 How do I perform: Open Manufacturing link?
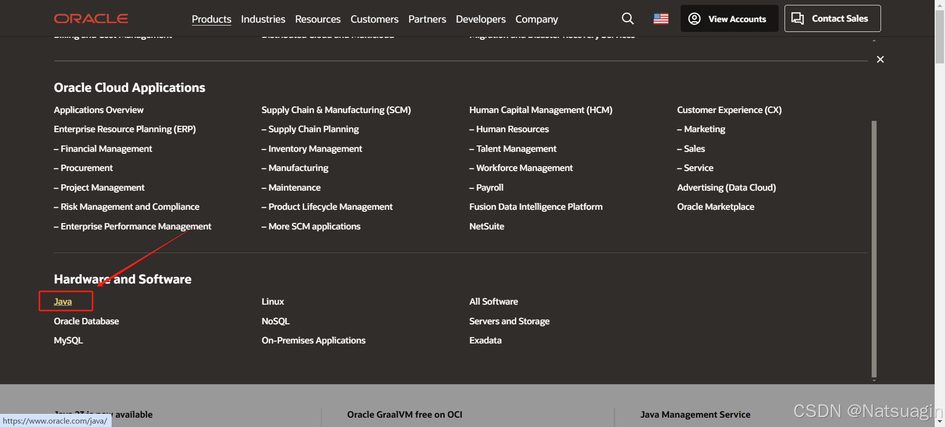295,168
